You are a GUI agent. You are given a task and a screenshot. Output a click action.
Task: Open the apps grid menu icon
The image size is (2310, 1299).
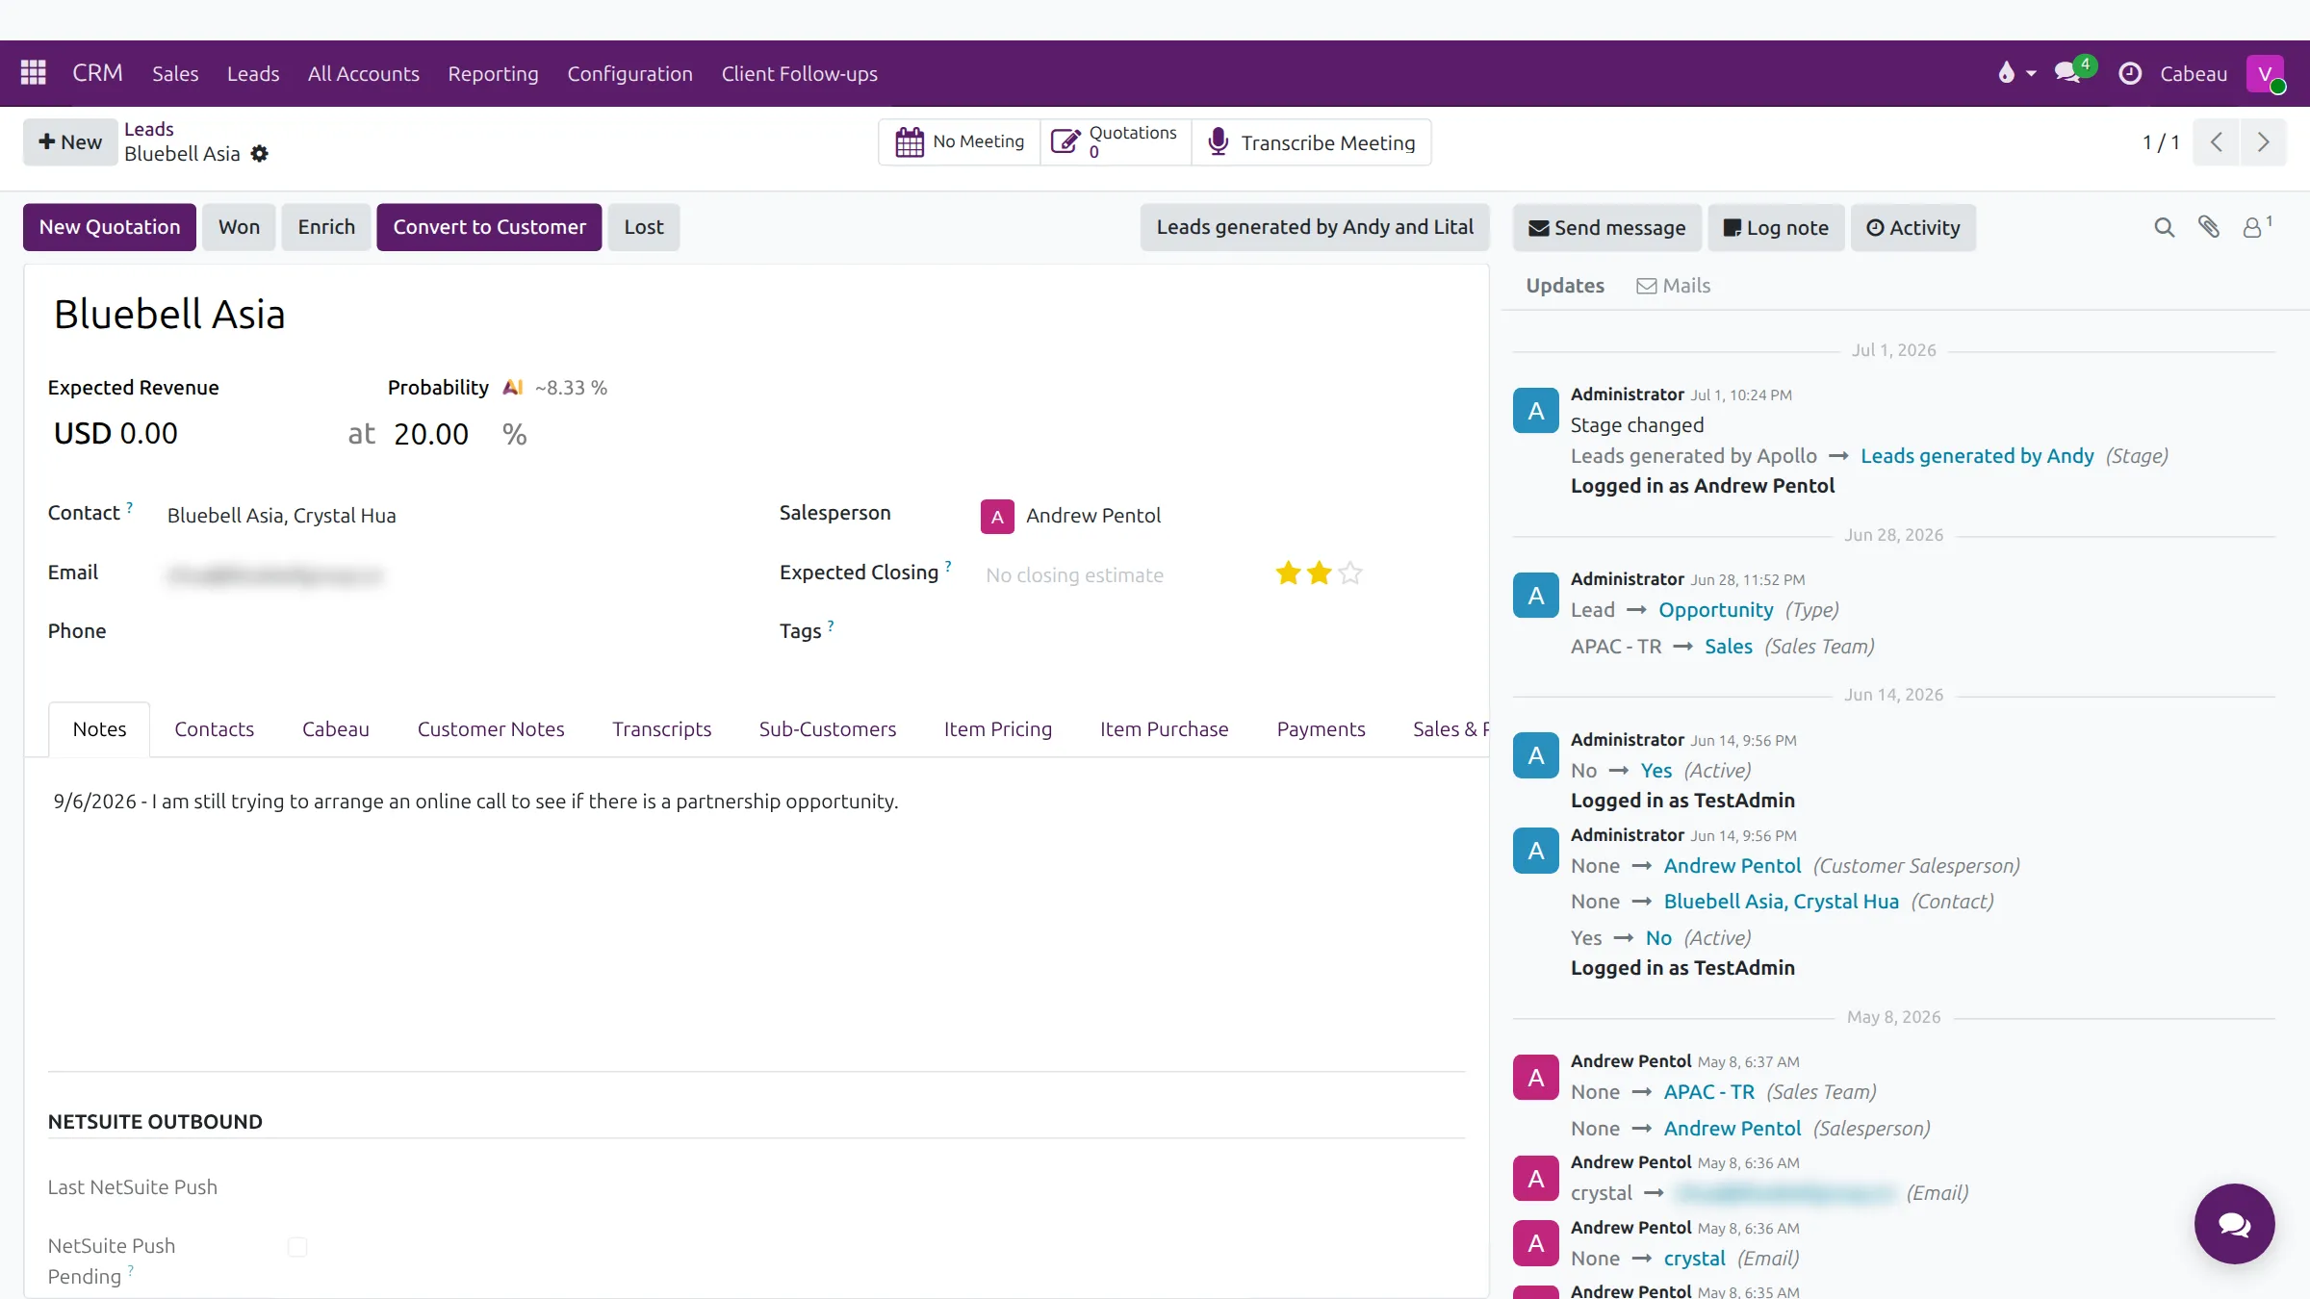(x=34, y=73)
